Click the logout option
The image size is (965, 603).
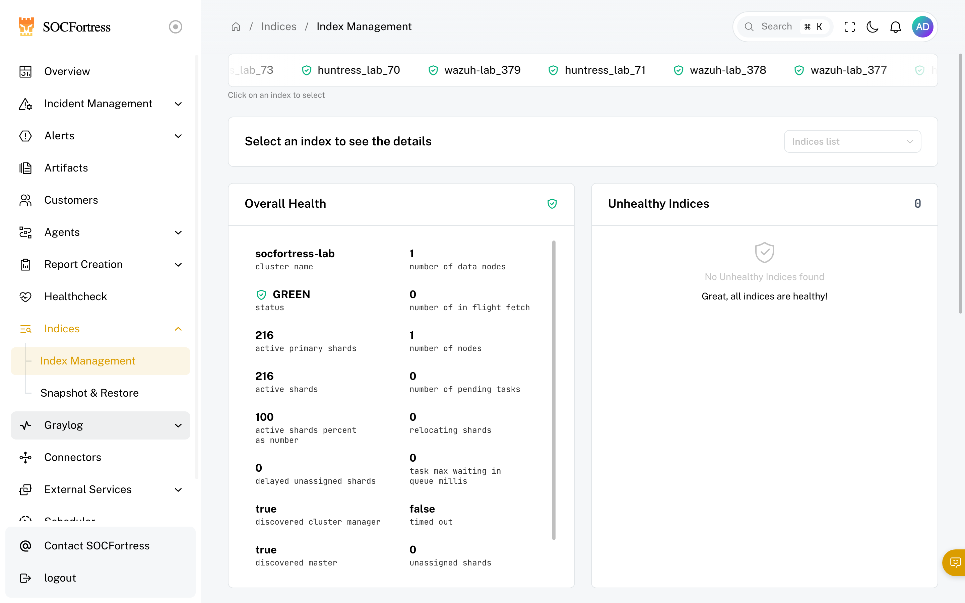[x=60, y=578]
